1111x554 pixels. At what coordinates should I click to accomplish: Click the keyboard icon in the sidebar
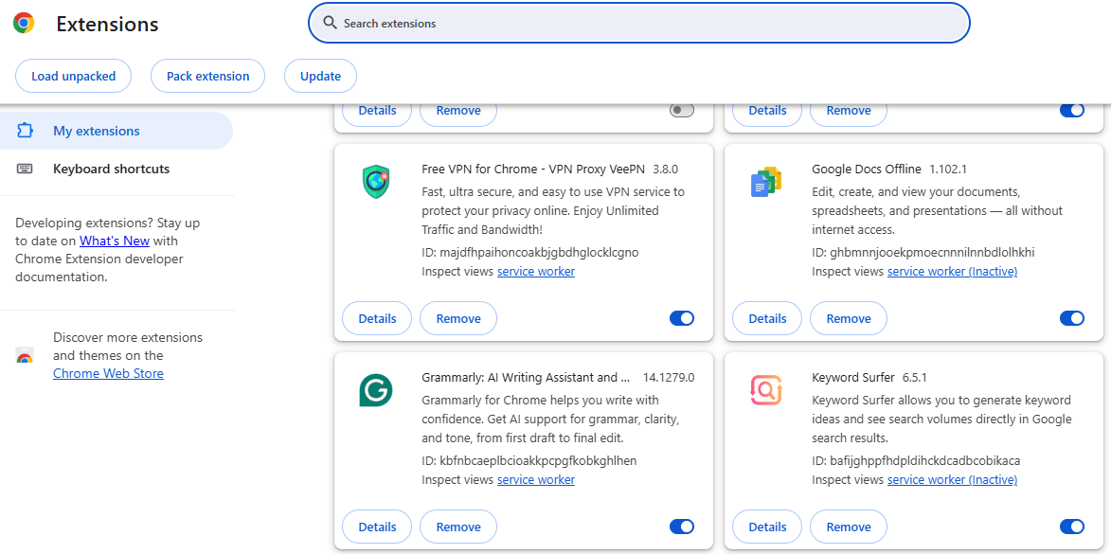coord(25,169)
